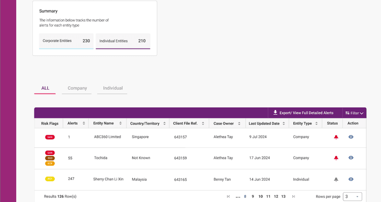Screen dimensions: 381x202
Task: Click brown SOO risk flag in Tochida row
Action: pyautogui.click(x=50, y=158)
